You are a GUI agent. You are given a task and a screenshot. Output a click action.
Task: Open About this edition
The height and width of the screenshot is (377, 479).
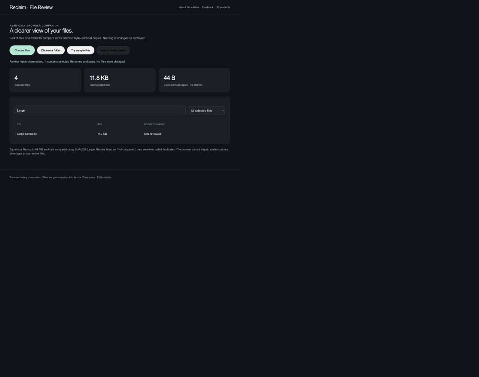pyautogui.click(x=189, y=7)
